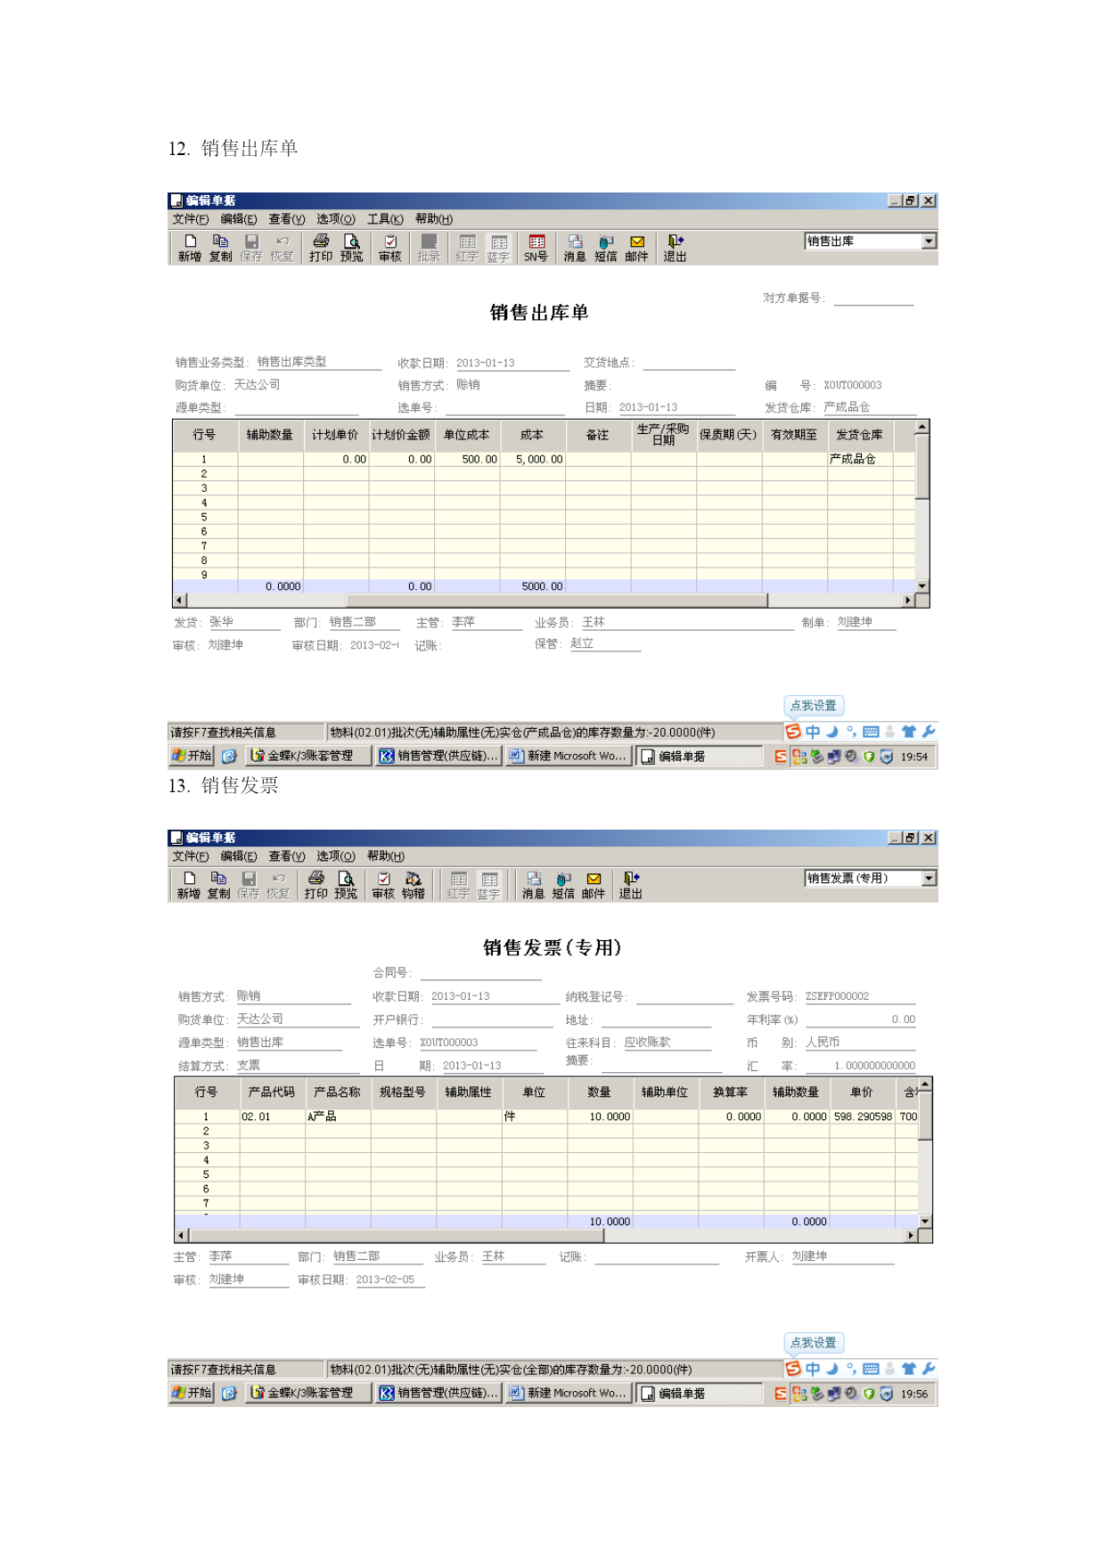Viewport: 1106px width, 1563px height.
Task: Click the 5,000.00 cost cell
Action: pyautogui.click(x=532, y=459)
